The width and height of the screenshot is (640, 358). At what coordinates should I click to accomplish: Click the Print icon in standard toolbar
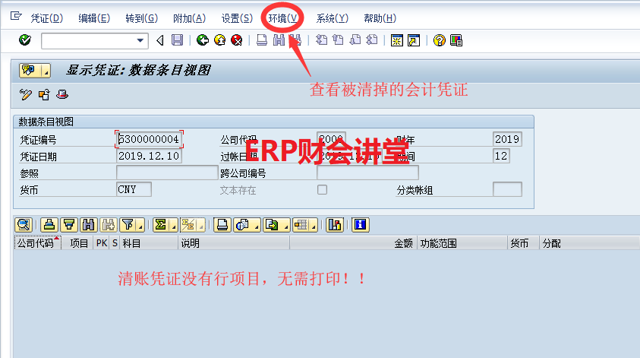[x=262, y=40]
